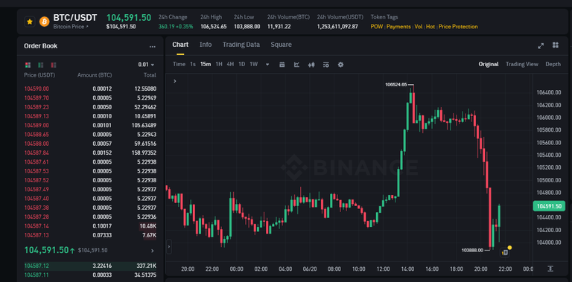Viewport: 572px width, 282px height.
Task: Click the Vol token tag
Action: [x=419, y=27]
